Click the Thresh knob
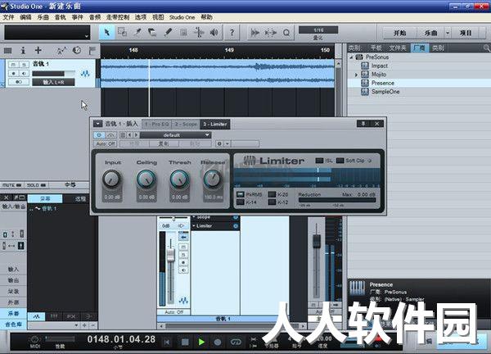The image size is (491, 354). tap(179, 179)
